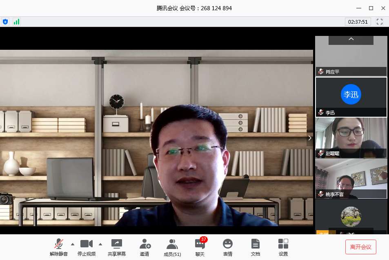Open the Documents (文档) panel
389x260 pixels.
(x=255, y=247)
